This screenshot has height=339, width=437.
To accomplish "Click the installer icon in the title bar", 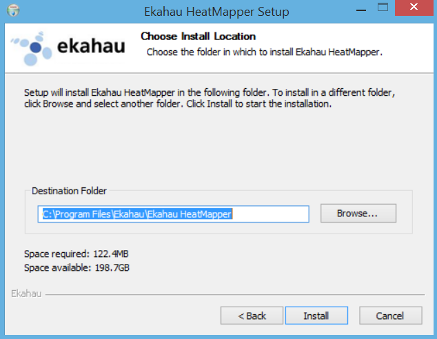I will (x=13, y=10).
